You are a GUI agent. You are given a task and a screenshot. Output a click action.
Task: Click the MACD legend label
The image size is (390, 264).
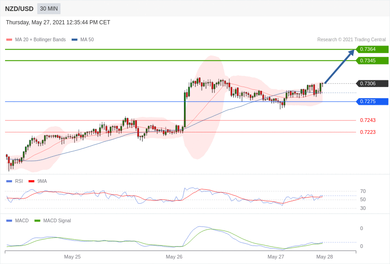click(22, 220)
